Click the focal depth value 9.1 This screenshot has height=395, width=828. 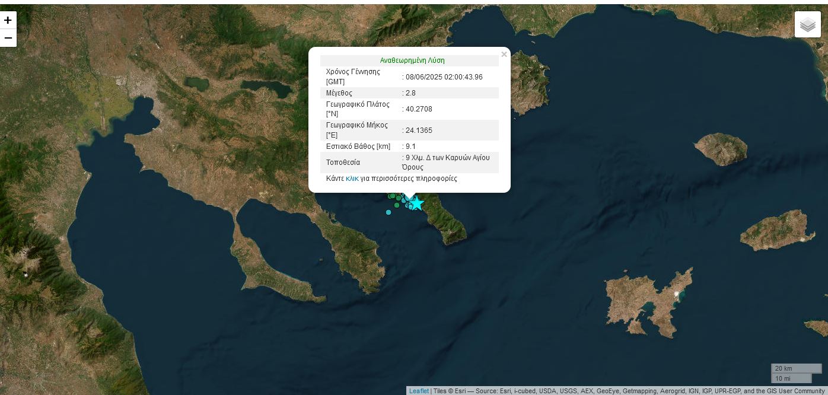(x=410, y=146)
